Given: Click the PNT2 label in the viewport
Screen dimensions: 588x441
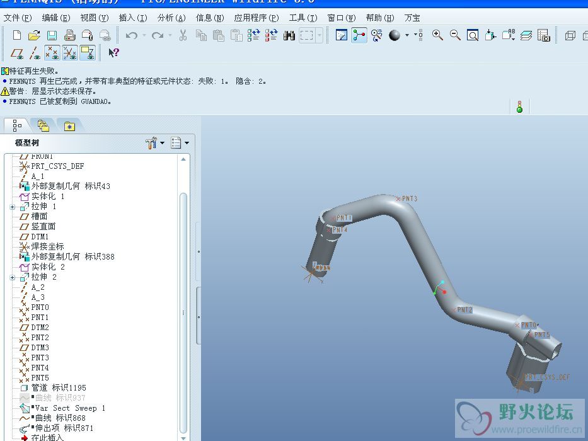Looking at the screenshot, I should click(x=464, y=310).
